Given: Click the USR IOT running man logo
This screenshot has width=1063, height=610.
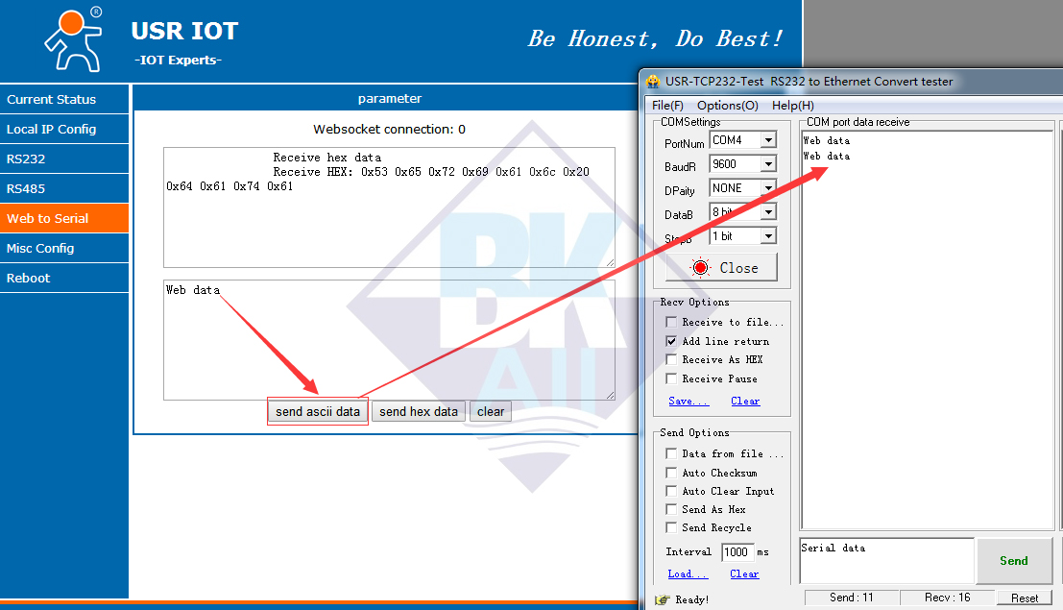Looking at the screenshot, I should 73,40.
